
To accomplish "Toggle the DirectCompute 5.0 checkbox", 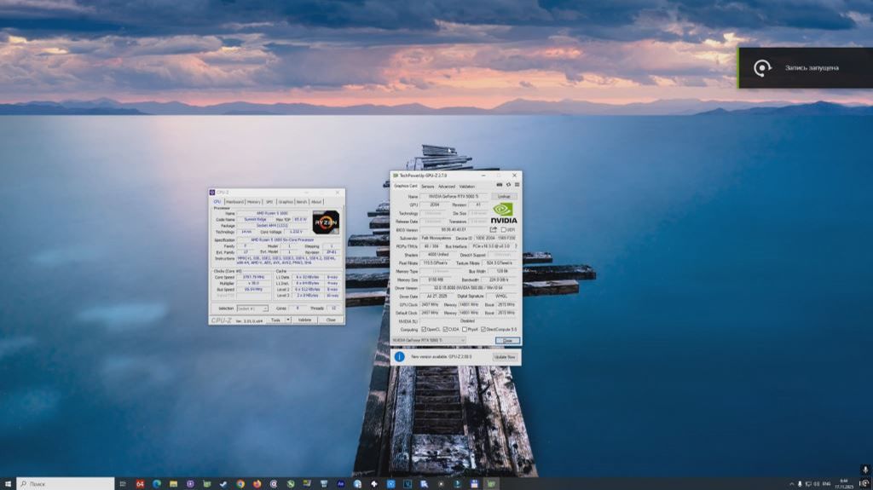I will tap(483, 329).
